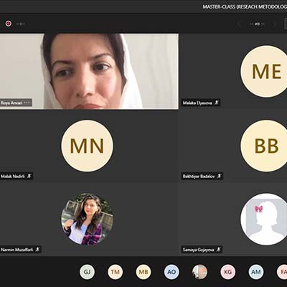Select the AO participant avatar
287x287 pixels.
171,272
